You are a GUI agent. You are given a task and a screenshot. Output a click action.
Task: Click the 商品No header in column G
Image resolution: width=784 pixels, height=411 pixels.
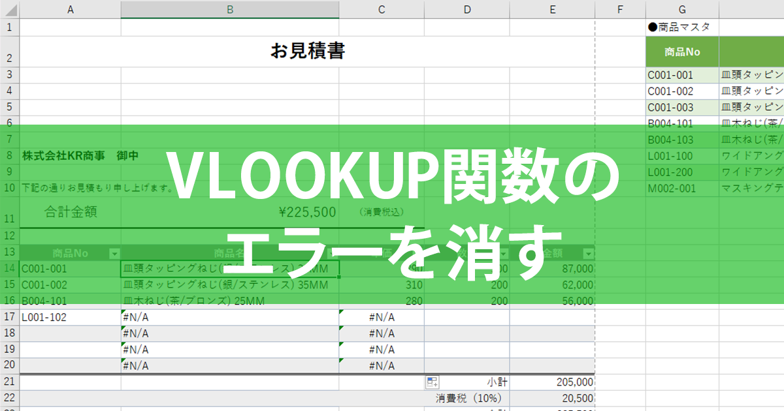coord(682,52)
